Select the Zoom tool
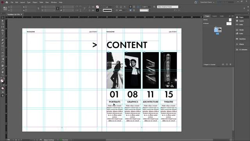The width and height of the screenshot is (250, 141). tap(3, 75)
